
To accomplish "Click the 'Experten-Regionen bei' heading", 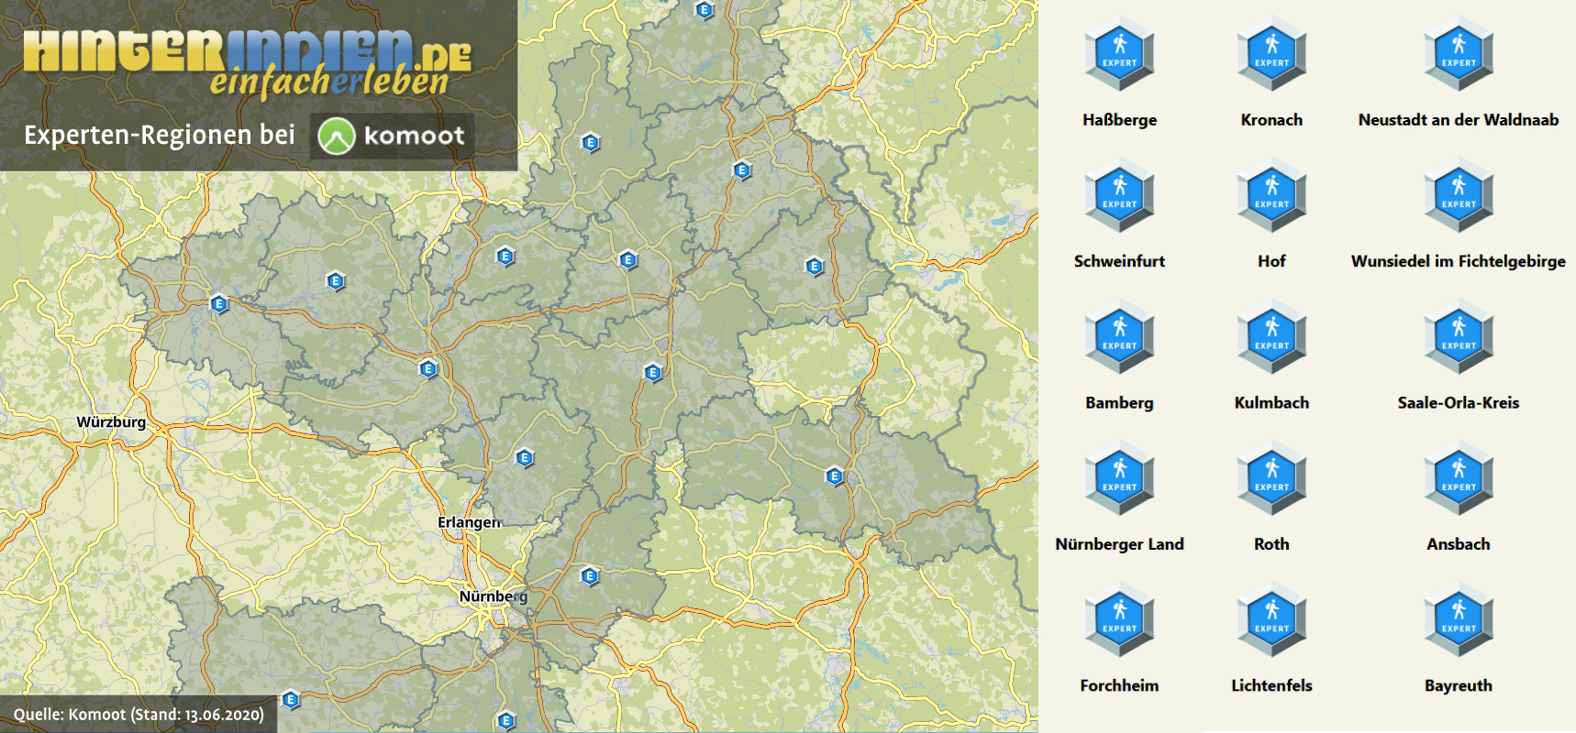I will [160, 135].
